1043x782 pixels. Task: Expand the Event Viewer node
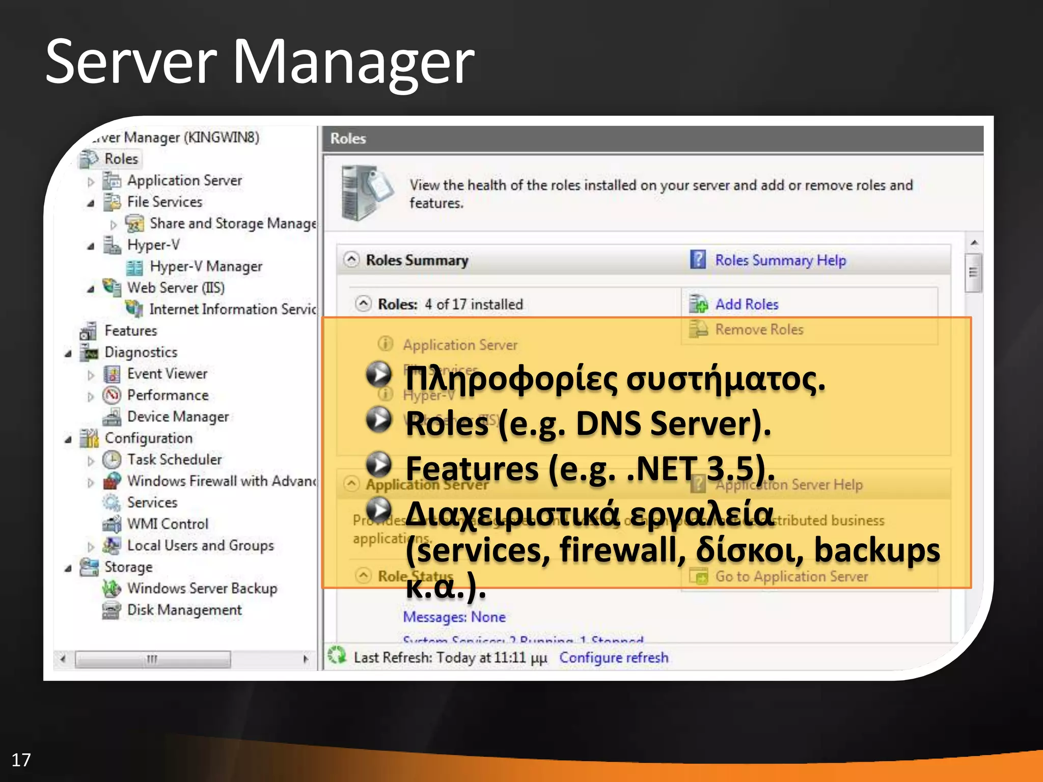pos(91,375)
